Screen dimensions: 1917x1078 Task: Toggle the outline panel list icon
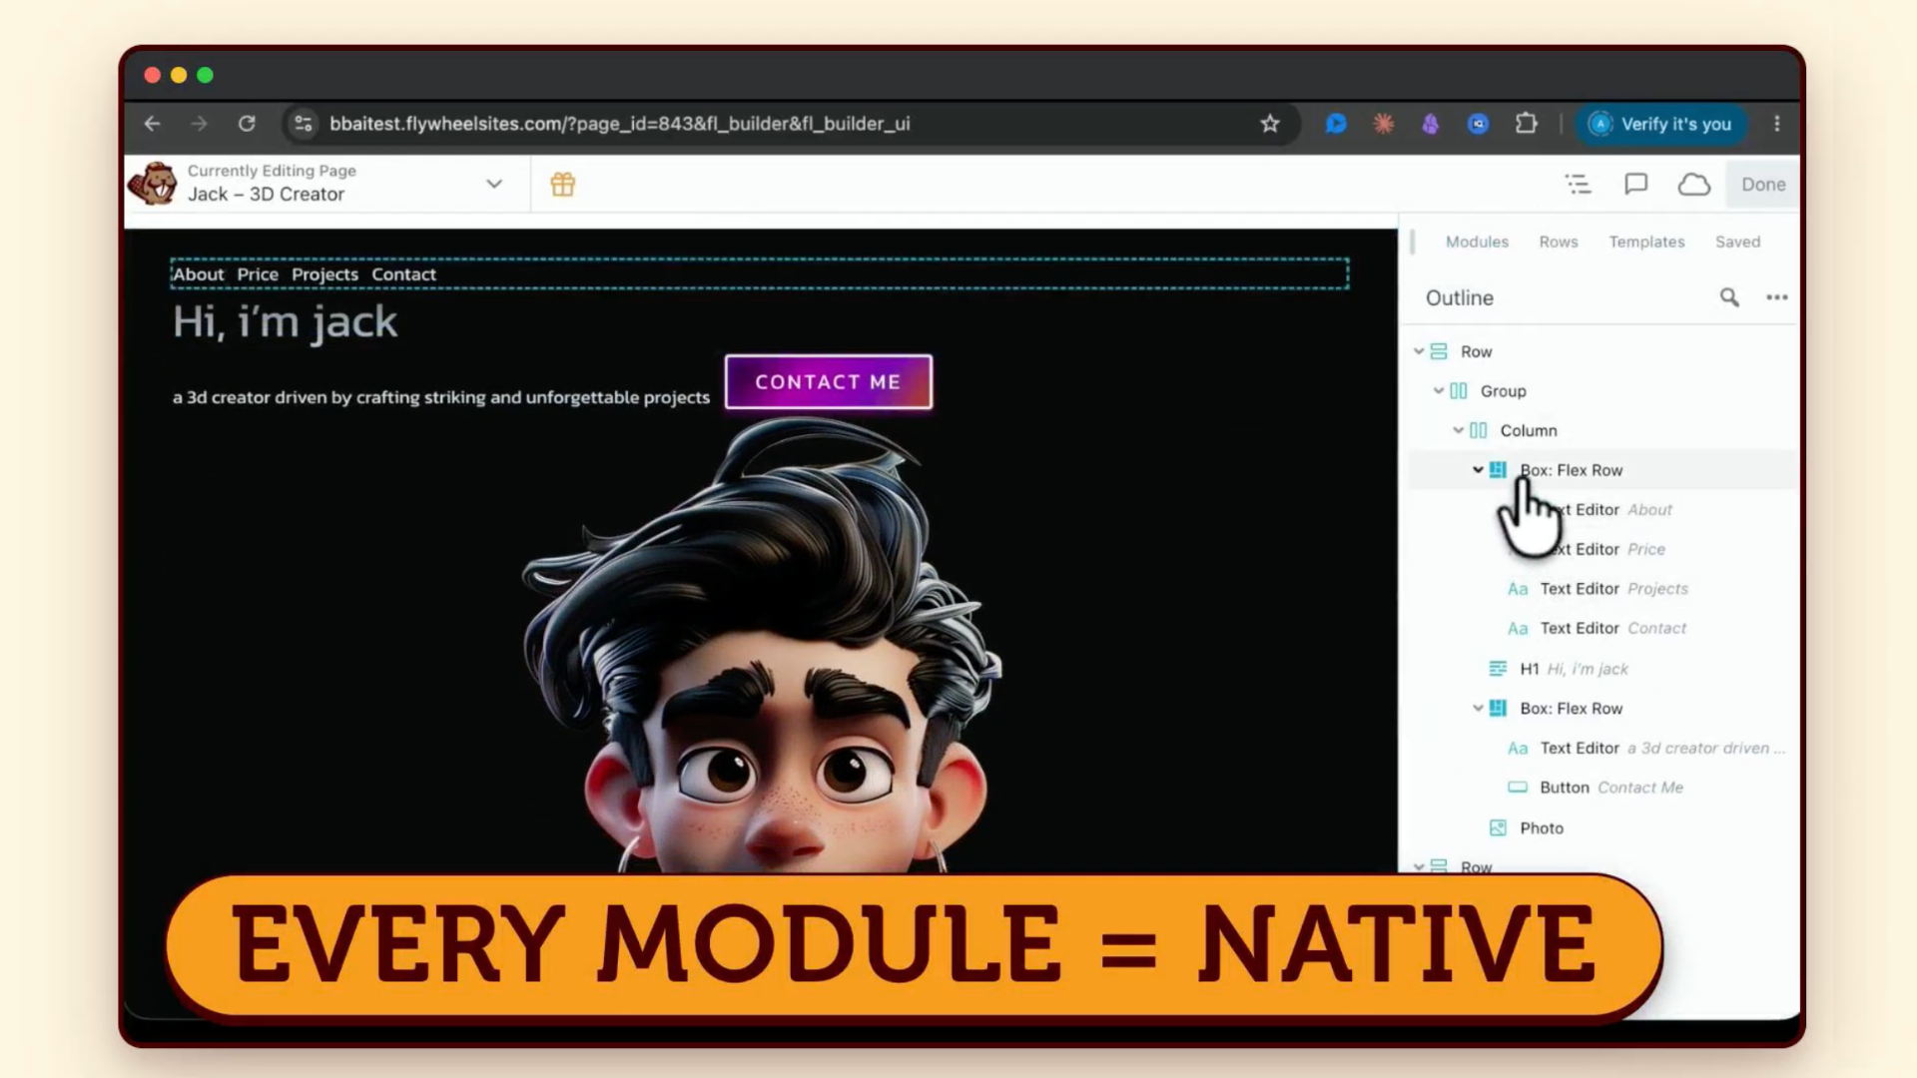click(x=1579, y=184)
